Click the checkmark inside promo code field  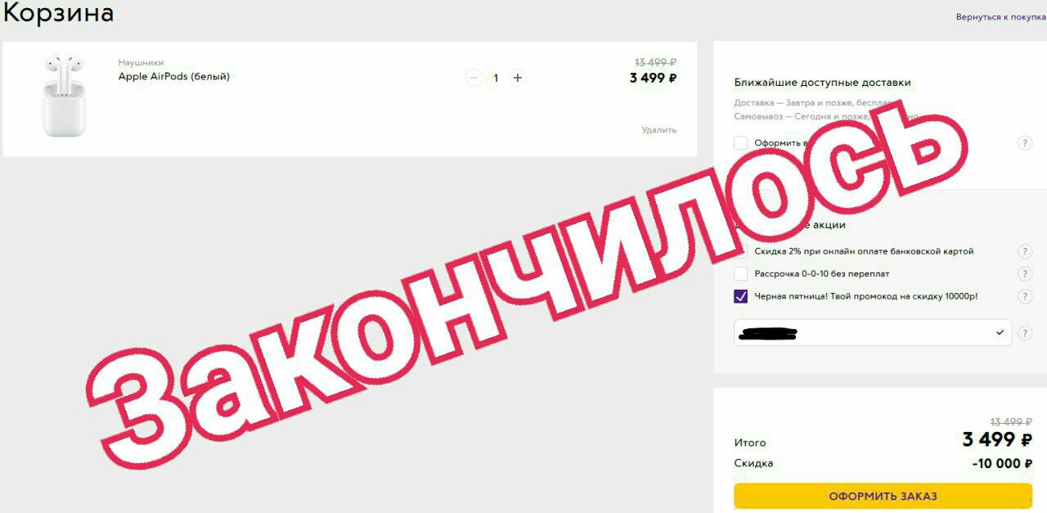coord(1000,333)
